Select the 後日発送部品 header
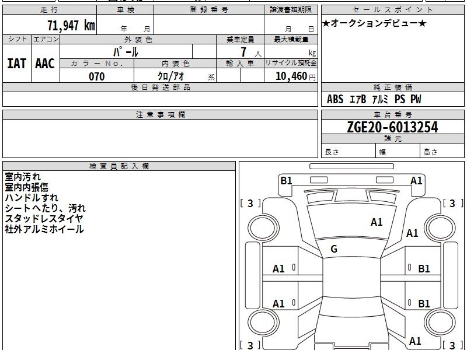The width and height of the screenshot is (467, 350). [x=160, y=87]
